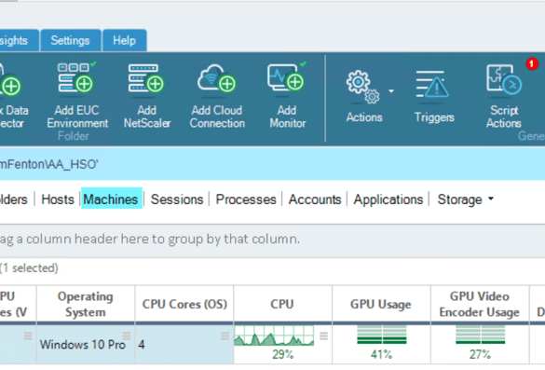Click the Add Monitor icon
This screenshot has height=370, width=545.
(287, 77)
